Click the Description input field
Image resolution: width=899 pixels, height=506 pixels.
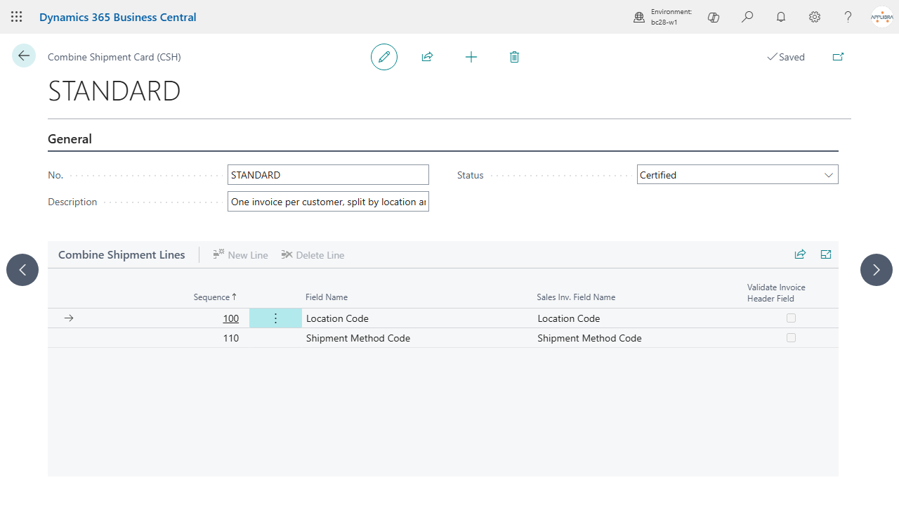point(328,202)
